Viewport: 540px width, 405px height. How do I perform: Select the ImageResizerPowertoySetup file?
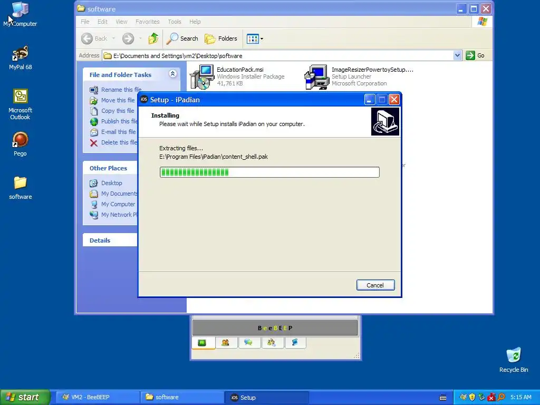click(359, 76)
